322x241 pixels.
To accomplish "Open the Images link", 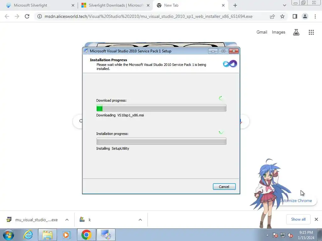I will (279, 32).
